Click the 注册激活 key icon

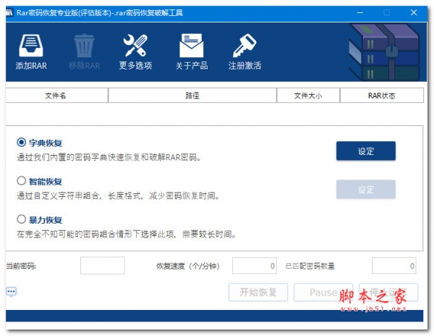tap(244, 46)
